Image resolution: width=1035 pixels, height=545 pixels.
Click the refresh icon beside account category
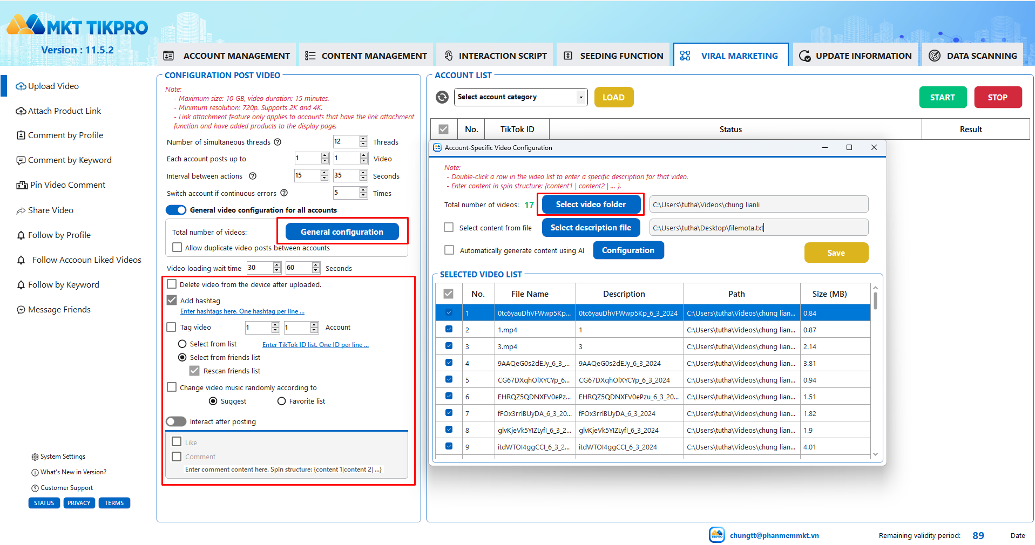(x=442, y=97)
